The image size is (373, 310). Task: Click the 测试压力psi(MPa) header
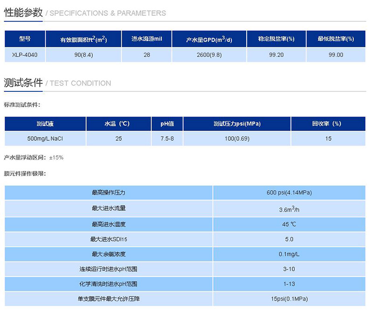tap(235, 124)
